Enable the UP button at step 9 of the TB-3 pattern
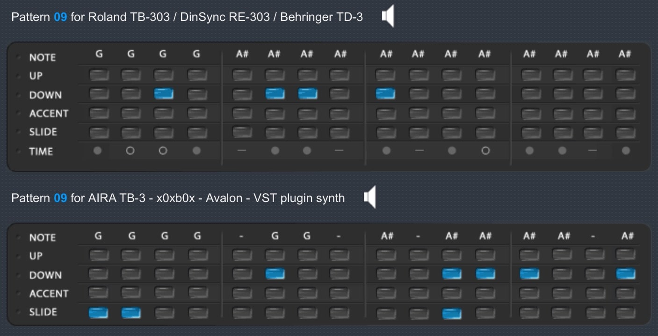Image resolution: width=658 pixels, height=336 pixels. pos(386,255)
